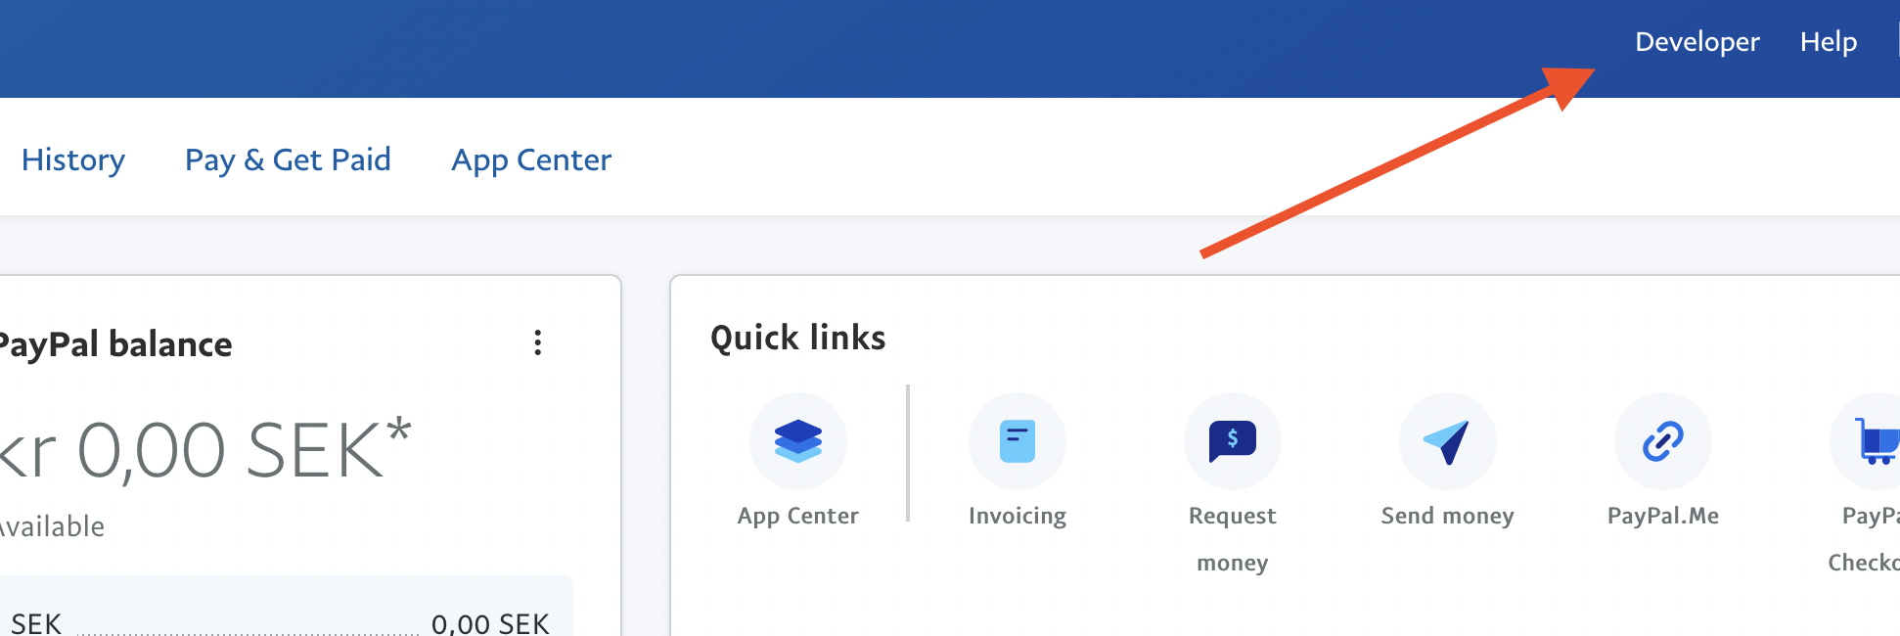Click the Send money label text
This screenshot has width=1900, height=636.
point(1447,516)
